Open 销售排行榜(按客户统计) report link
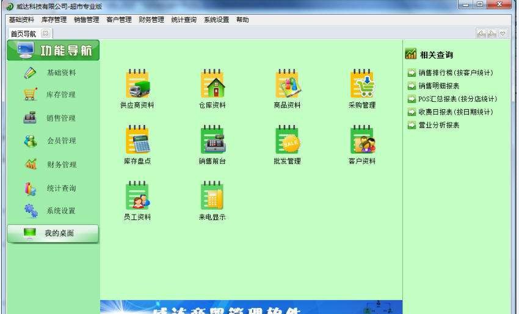This screenshot has width=519, height=314. (455, 73)
